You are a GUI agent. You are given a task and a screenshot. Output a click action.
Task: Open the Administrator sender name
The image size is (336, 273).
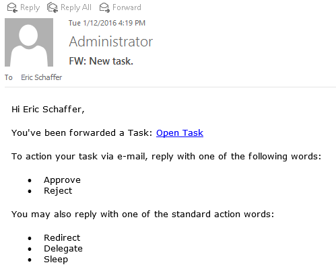111,42
